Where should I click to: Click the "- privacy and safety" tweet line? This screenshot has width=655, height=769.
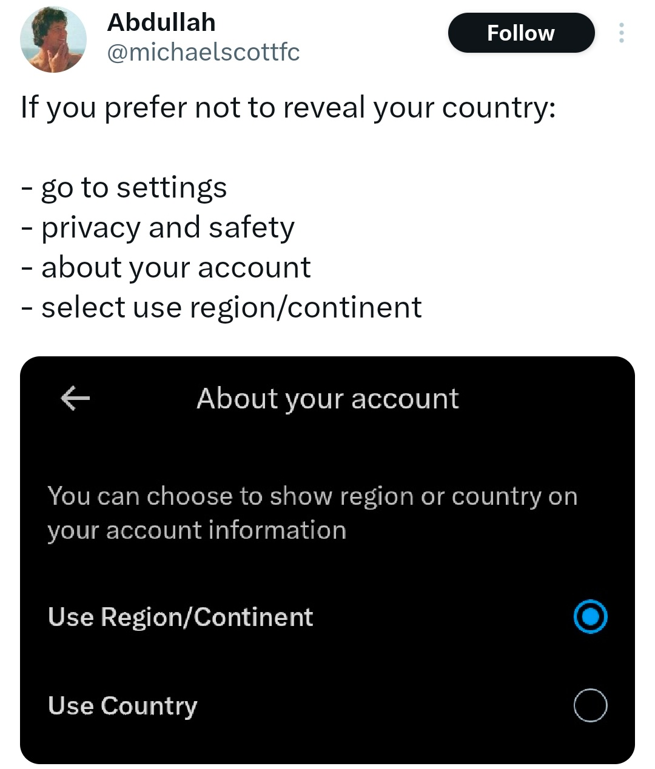pos(158,227)
